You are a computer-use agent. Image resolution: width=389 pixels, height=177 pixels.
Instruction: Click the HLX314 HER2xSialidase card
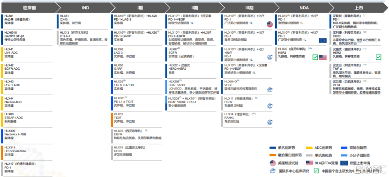coord(27,153)
